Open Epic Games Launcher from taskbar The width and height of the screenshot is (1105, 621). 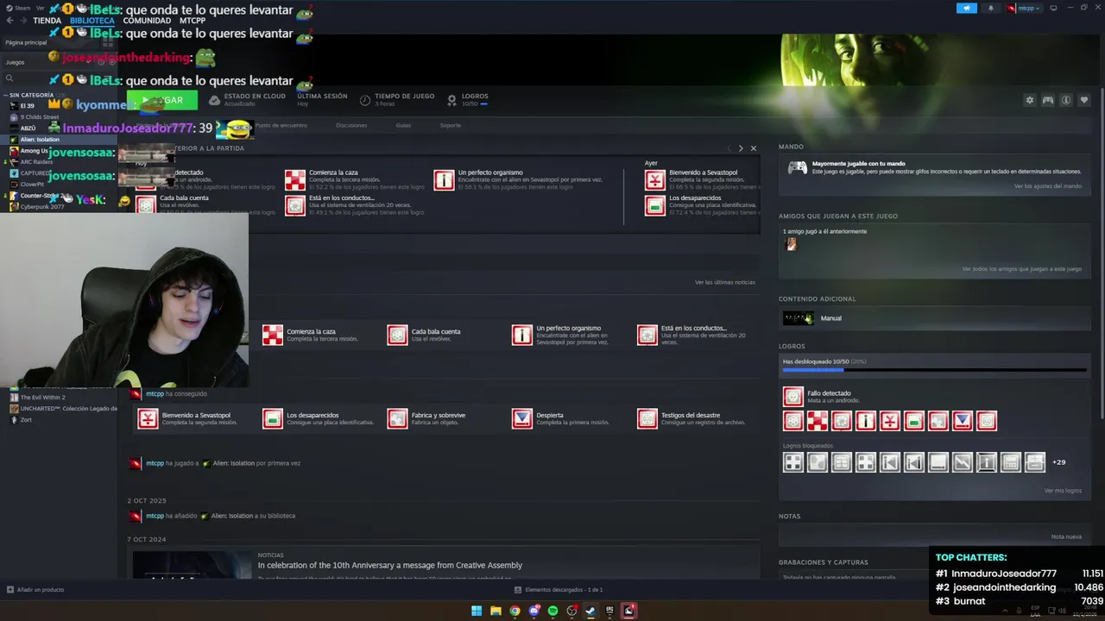(x=609, y=611)
